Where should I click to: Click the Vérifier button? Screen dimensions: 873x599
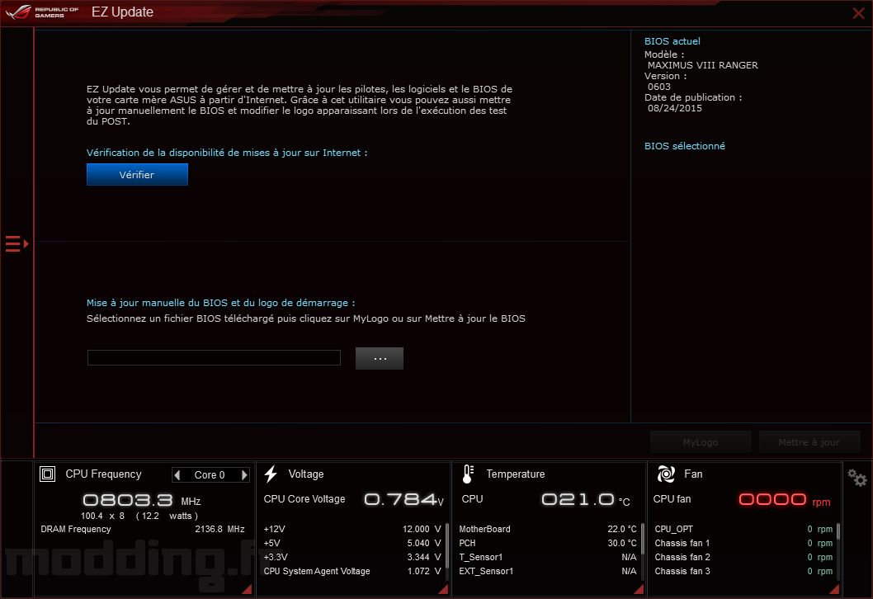pos(137,174)
